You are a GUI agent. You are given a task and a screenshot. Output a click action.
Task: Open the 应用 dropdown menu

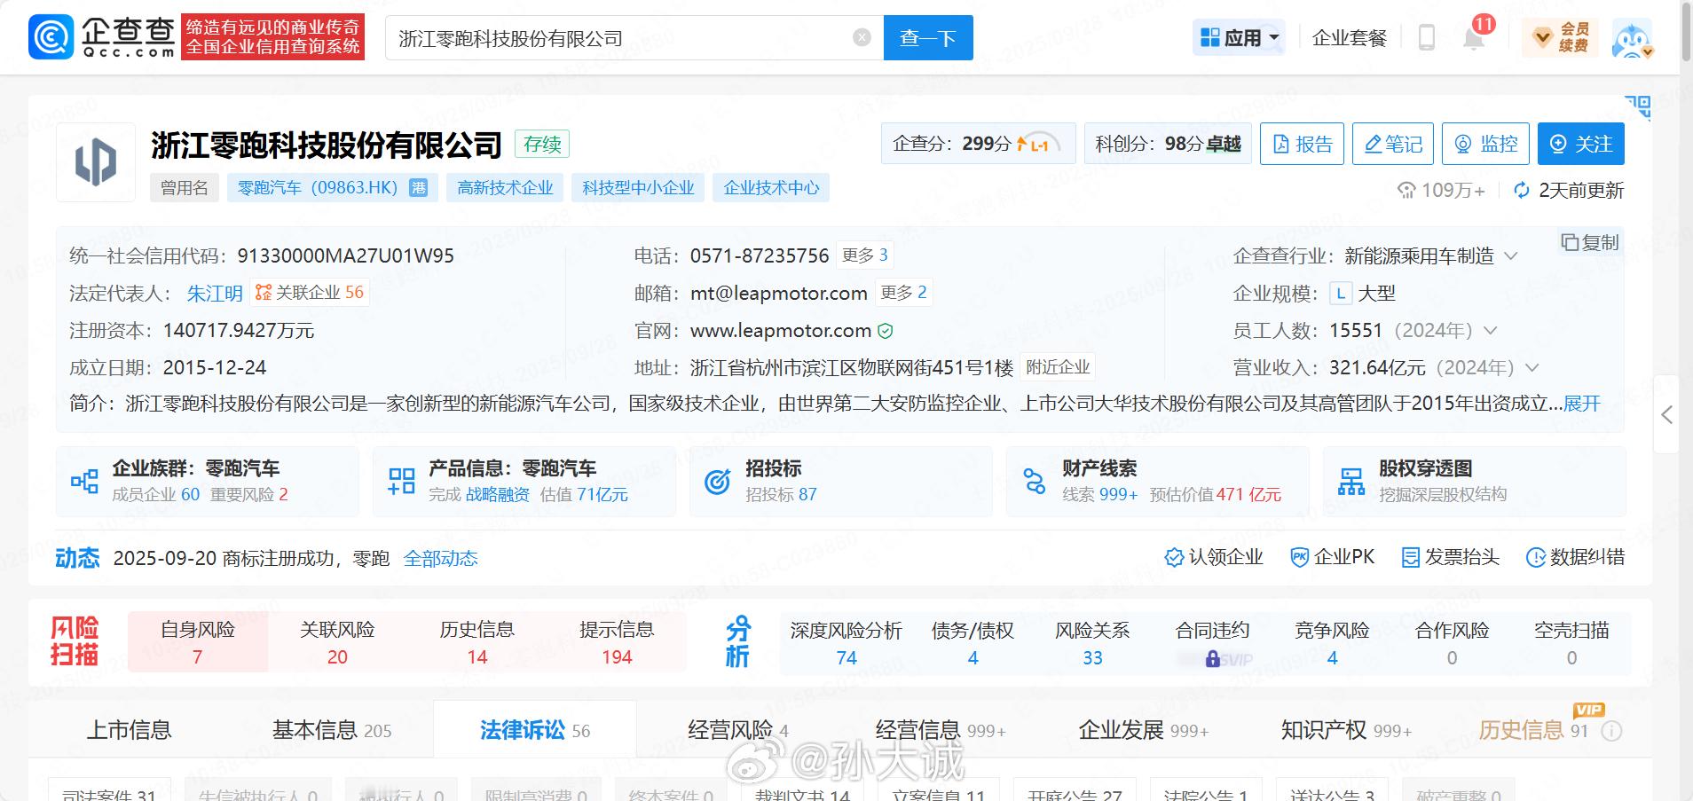coord(1240,37)
